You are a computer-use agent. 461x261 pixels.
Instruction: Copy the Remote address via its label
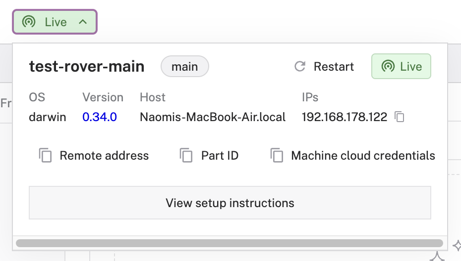(x=104, y=156)
